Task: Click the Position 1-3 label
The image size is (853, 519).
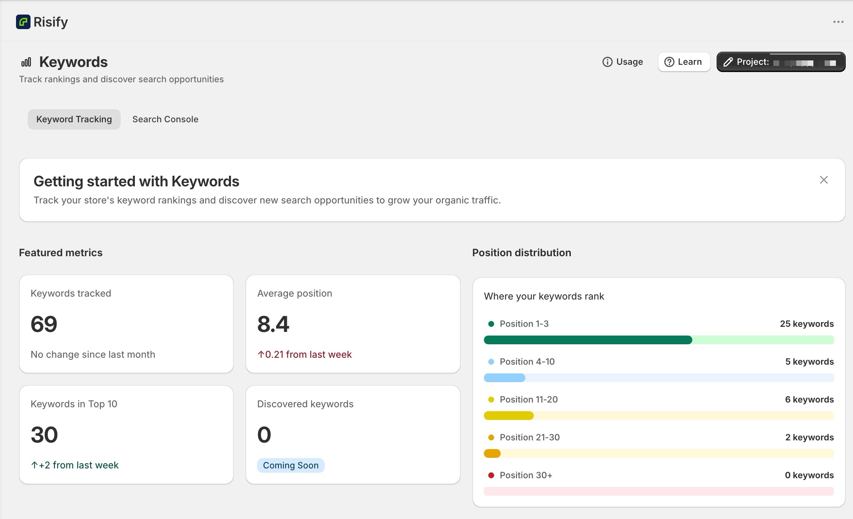Action: pyautogui.click(x=524, y=324)
